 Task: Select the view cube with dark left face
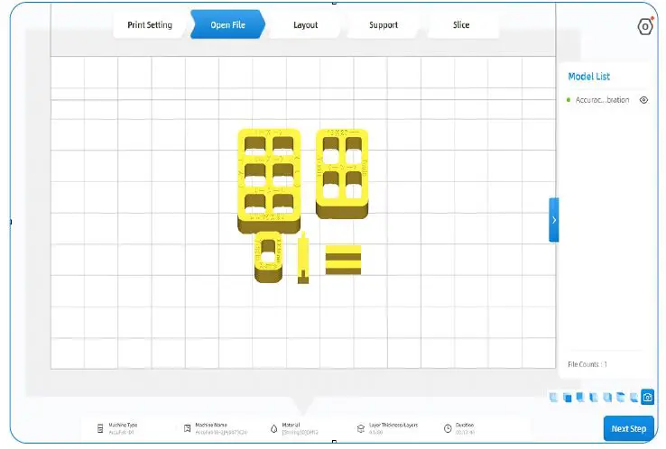594,398
